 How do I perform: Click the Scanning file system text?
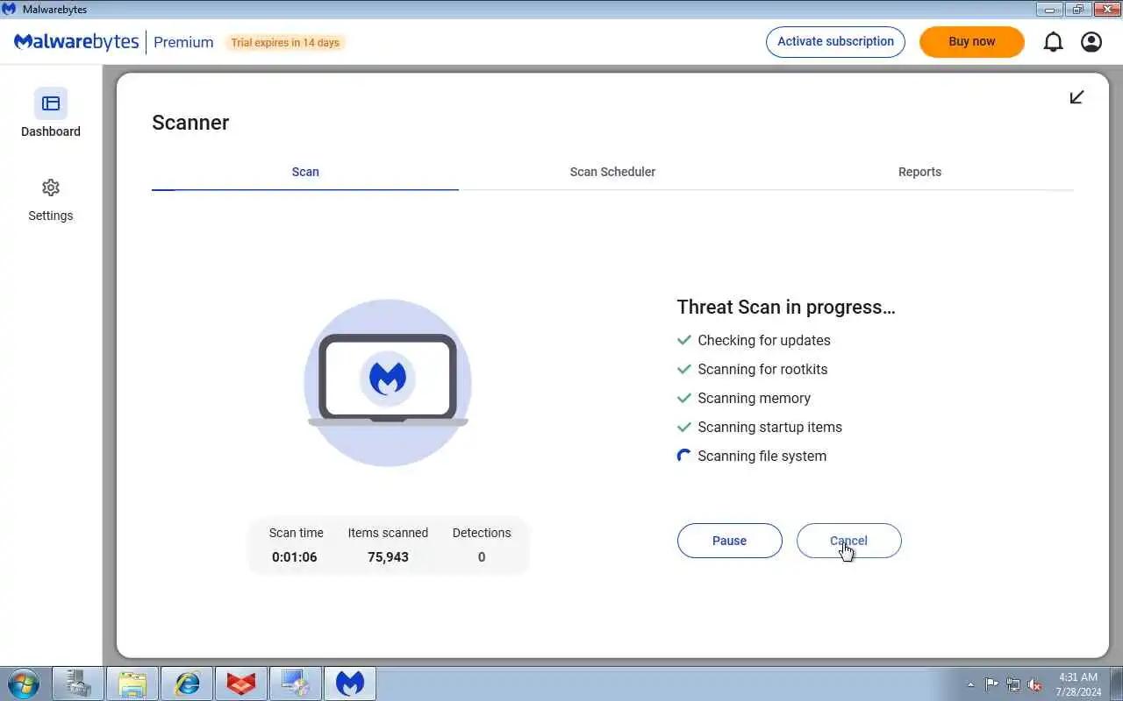(762, 456)
